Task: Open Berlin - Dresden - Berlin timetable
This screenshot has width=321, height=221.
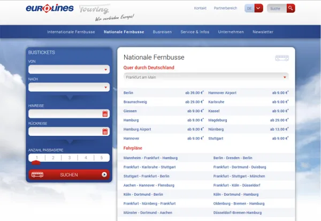Action: tap(233, 158)
